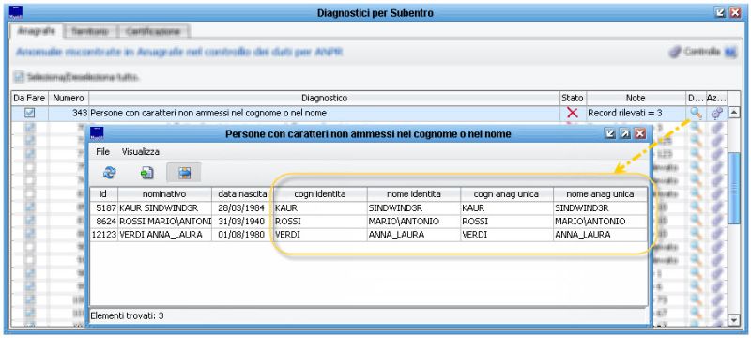The width and height of the screenshot is (751, 338).
Task: Click the red X state in row 343
Action: click(x=573, y=114)
